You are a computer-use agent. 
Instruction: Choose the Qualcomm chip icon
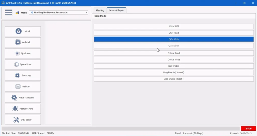[17, 53]
